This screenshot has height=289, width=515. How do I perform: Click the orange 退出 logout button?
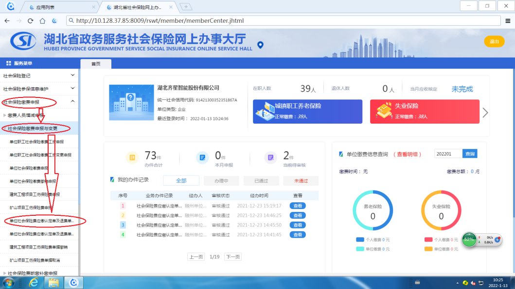click(x=494, y=42)
